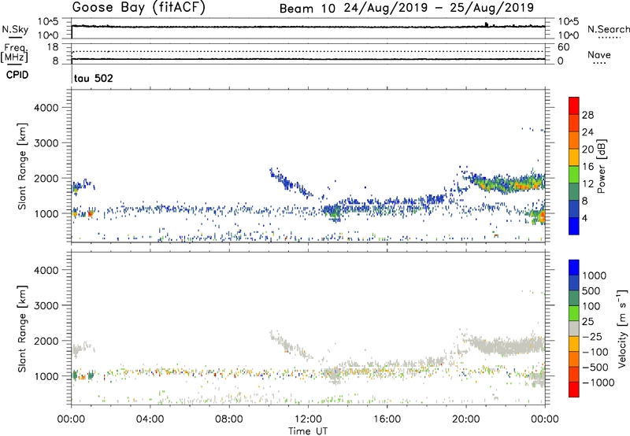Click the "Goose Bay (fitACF)" plot title

point(139,8)
